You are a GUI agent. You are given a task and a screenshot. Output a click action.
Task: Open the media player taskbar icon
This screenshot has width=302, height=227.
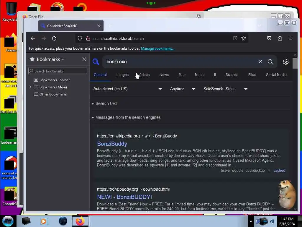pos(44,221)
